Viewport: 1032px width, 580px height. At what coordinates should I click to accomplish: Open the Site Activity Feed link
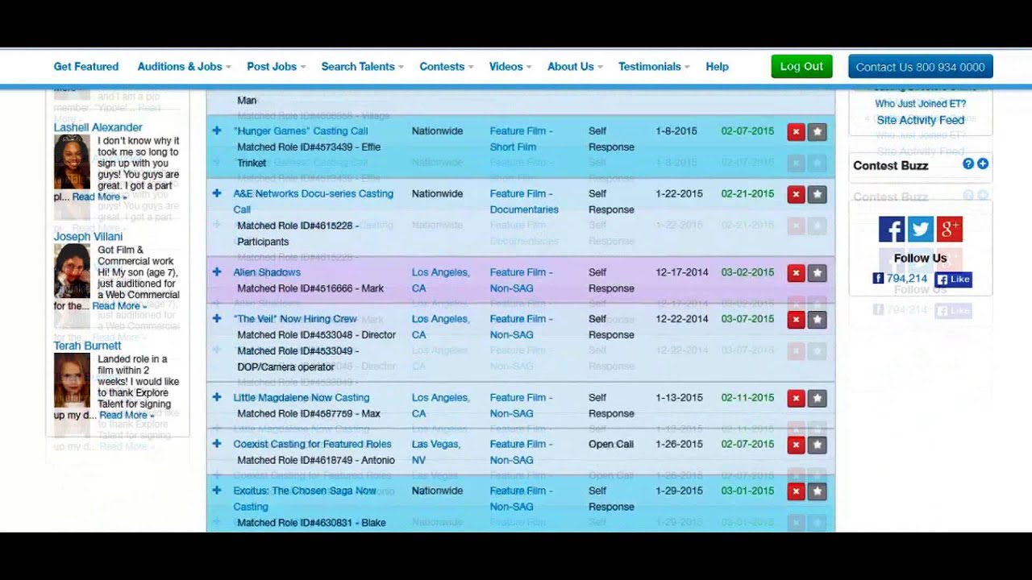(x=920, y=120)
